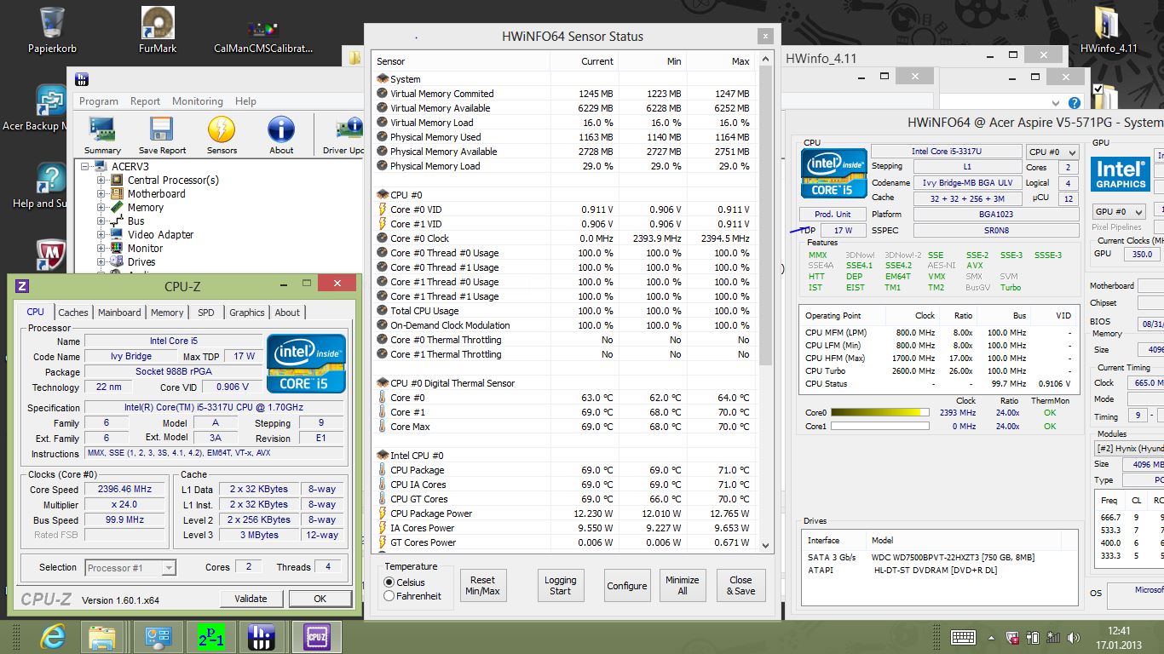
Task: Switch to the CPU-Z taskbar icon
Action: (x=316, y=637)
